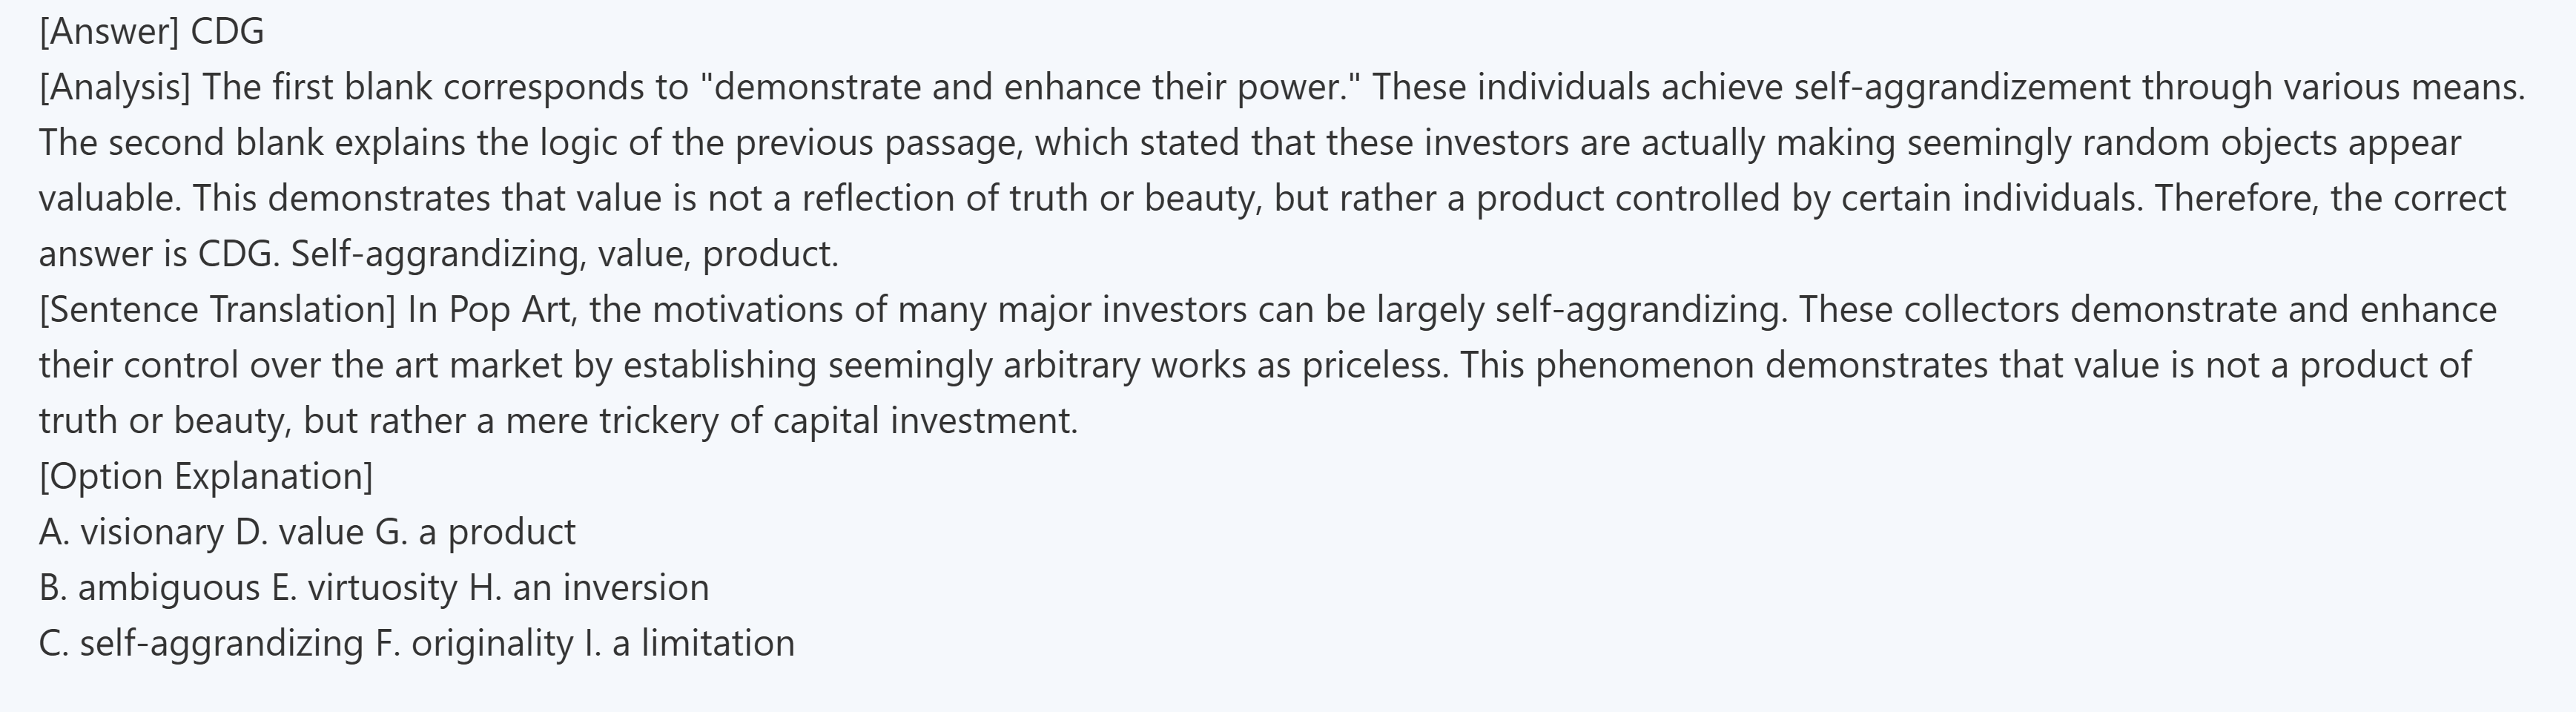2576x712 pixels.
Task: Select option H. an inversion
Action: point(589,588)
